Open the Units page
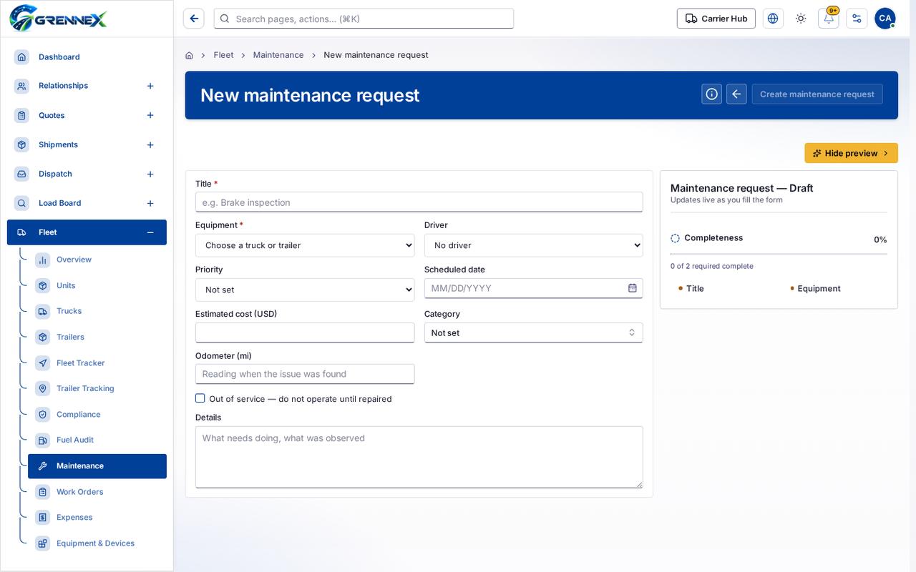916x572 pixels. point(97,285)
